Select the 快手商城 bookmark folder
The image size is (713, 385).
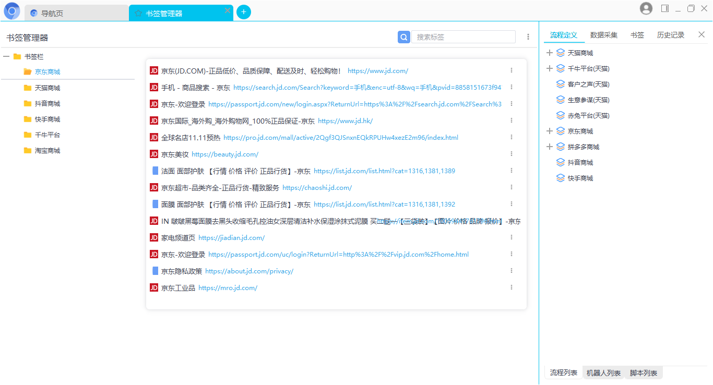pos(47,119)
